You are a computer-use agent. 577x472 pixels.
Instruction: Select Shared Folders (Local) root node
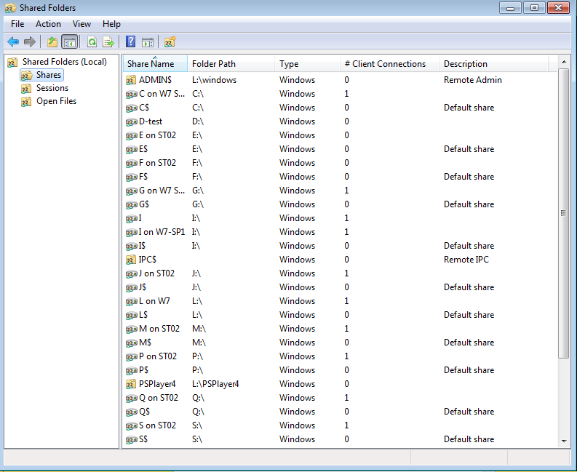click(x=65, y=62)
